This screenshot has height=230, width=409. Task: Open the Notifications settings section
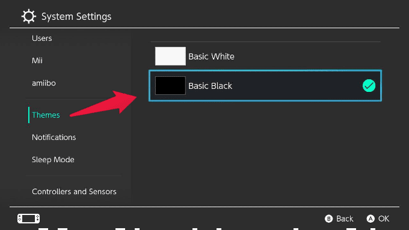tap(54, 138)
